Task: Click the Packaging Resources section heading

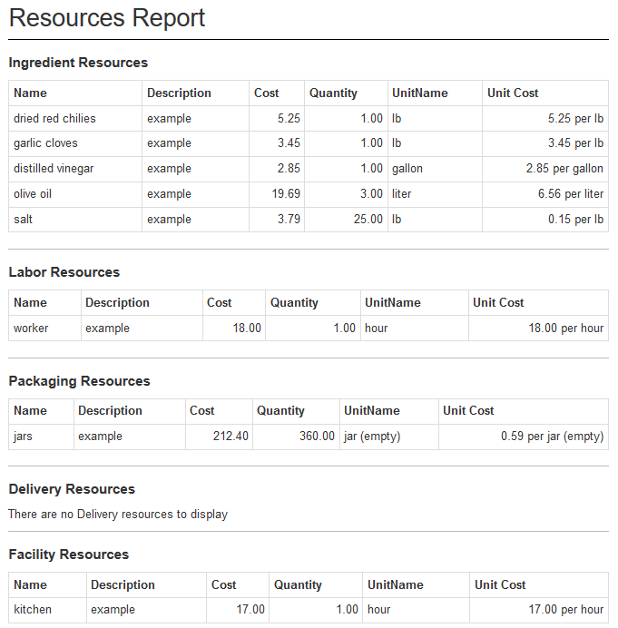Action: 79,381
